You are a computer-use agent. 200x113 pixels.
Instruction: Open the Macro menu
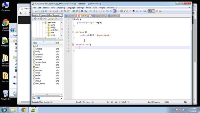pos(88,8)
